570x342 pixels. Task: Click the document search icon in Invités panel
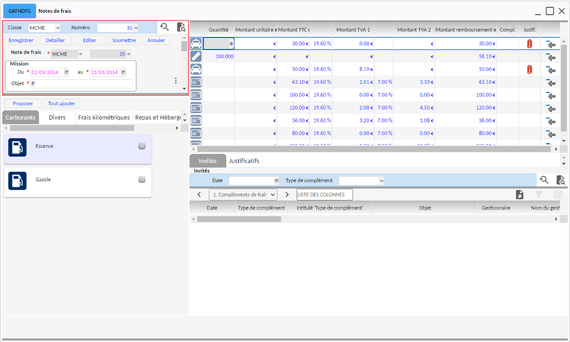tap(560, 181)
